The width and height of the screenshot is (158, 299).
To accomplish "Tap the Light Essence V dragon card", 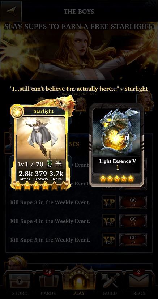I will 116,145.
